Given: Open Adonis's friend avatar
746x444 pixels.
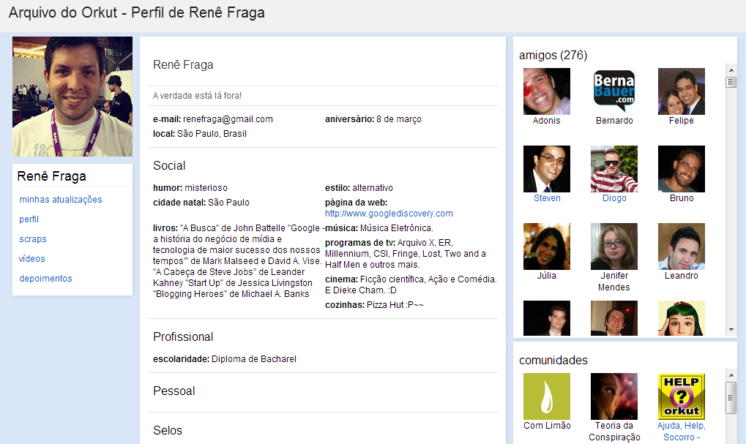Looking at the screenshot, I should pyautogui.click(x=546, y=91).
